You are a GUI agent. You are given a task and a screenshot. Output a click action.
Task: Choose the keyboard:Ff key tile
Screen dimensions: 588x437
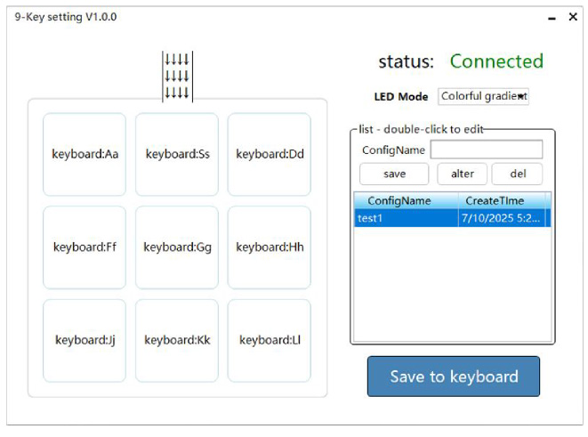pyautogui.click(x=85, y=247)
